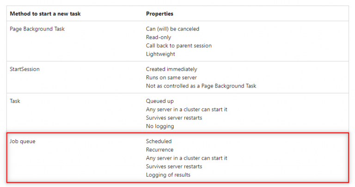355x187 pixels.
Task: Click the "Recurrence" property text
Action: [160, 150]
